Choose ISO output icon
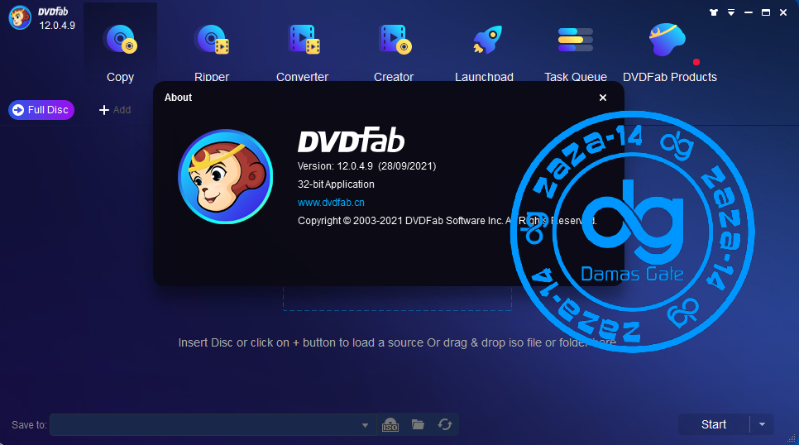The width and height of the screenshot is (799, 445). pos(390,424)
